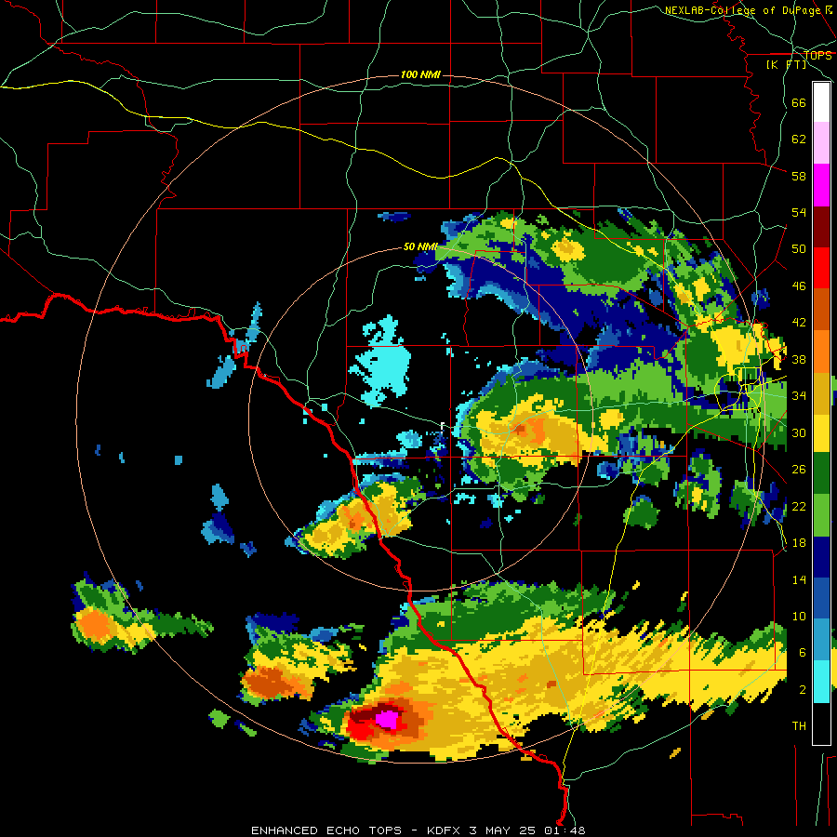Click the 'ENHANCED ECHO TOPS' title text

click(326, 830)
